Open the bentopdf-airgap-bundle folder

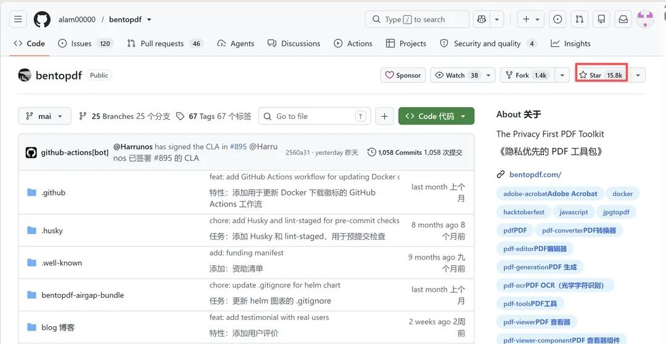tap(83, 295)
